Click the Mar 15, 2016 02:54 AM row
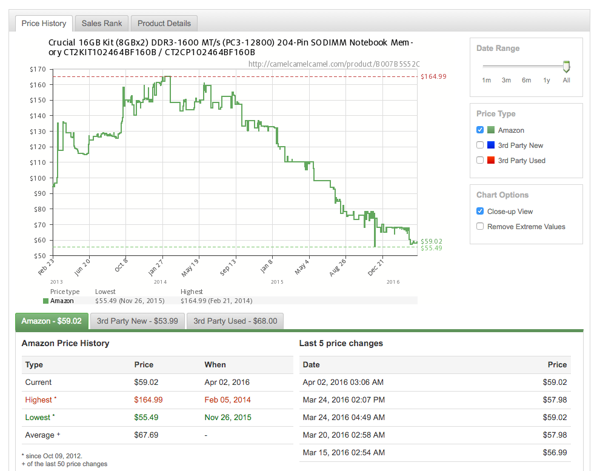 coord(435,452)
